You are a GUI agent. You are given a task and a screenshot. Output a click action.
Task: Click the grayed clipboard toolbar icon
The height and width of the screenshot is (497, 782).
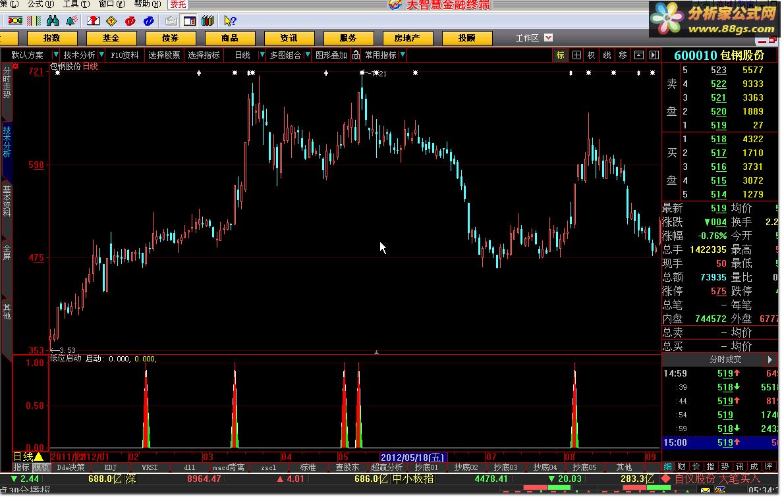point(171,21)
